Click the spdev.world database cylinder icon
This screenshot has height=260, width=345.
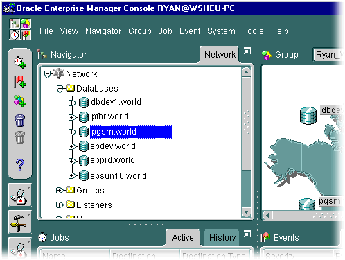pos(84,146)
